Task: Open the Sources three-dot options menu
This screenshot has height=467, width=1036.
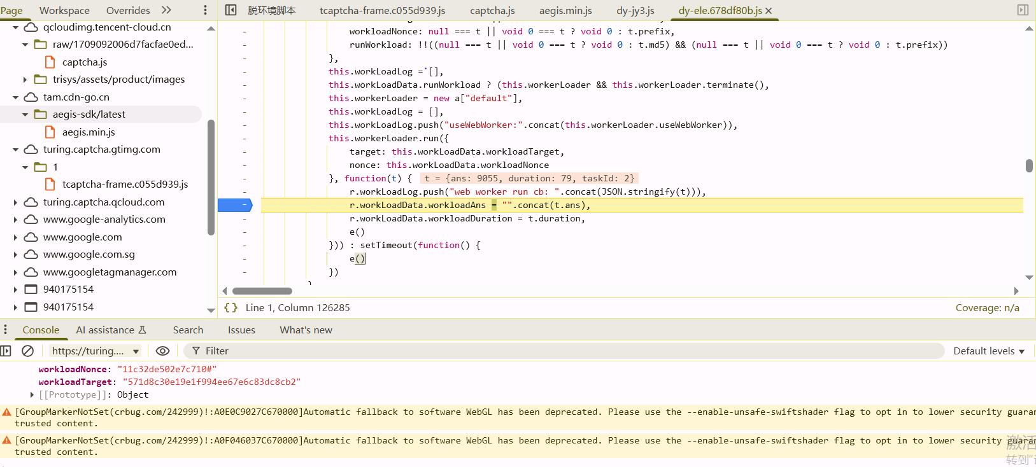Action: (x=205, y=10)
